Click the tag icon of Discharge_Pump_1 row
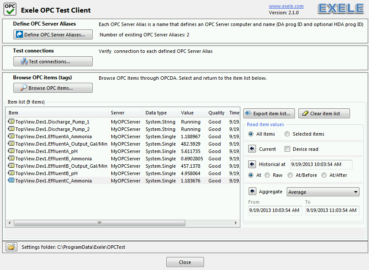Image resolution: width=369 pixels, height=270 pixels. (11, 121)
